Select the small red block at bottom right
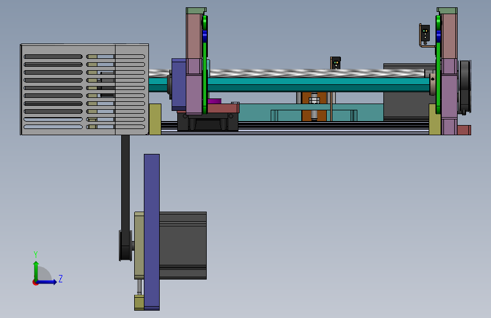This screenshot has width=491, height=318. (464, 130)
